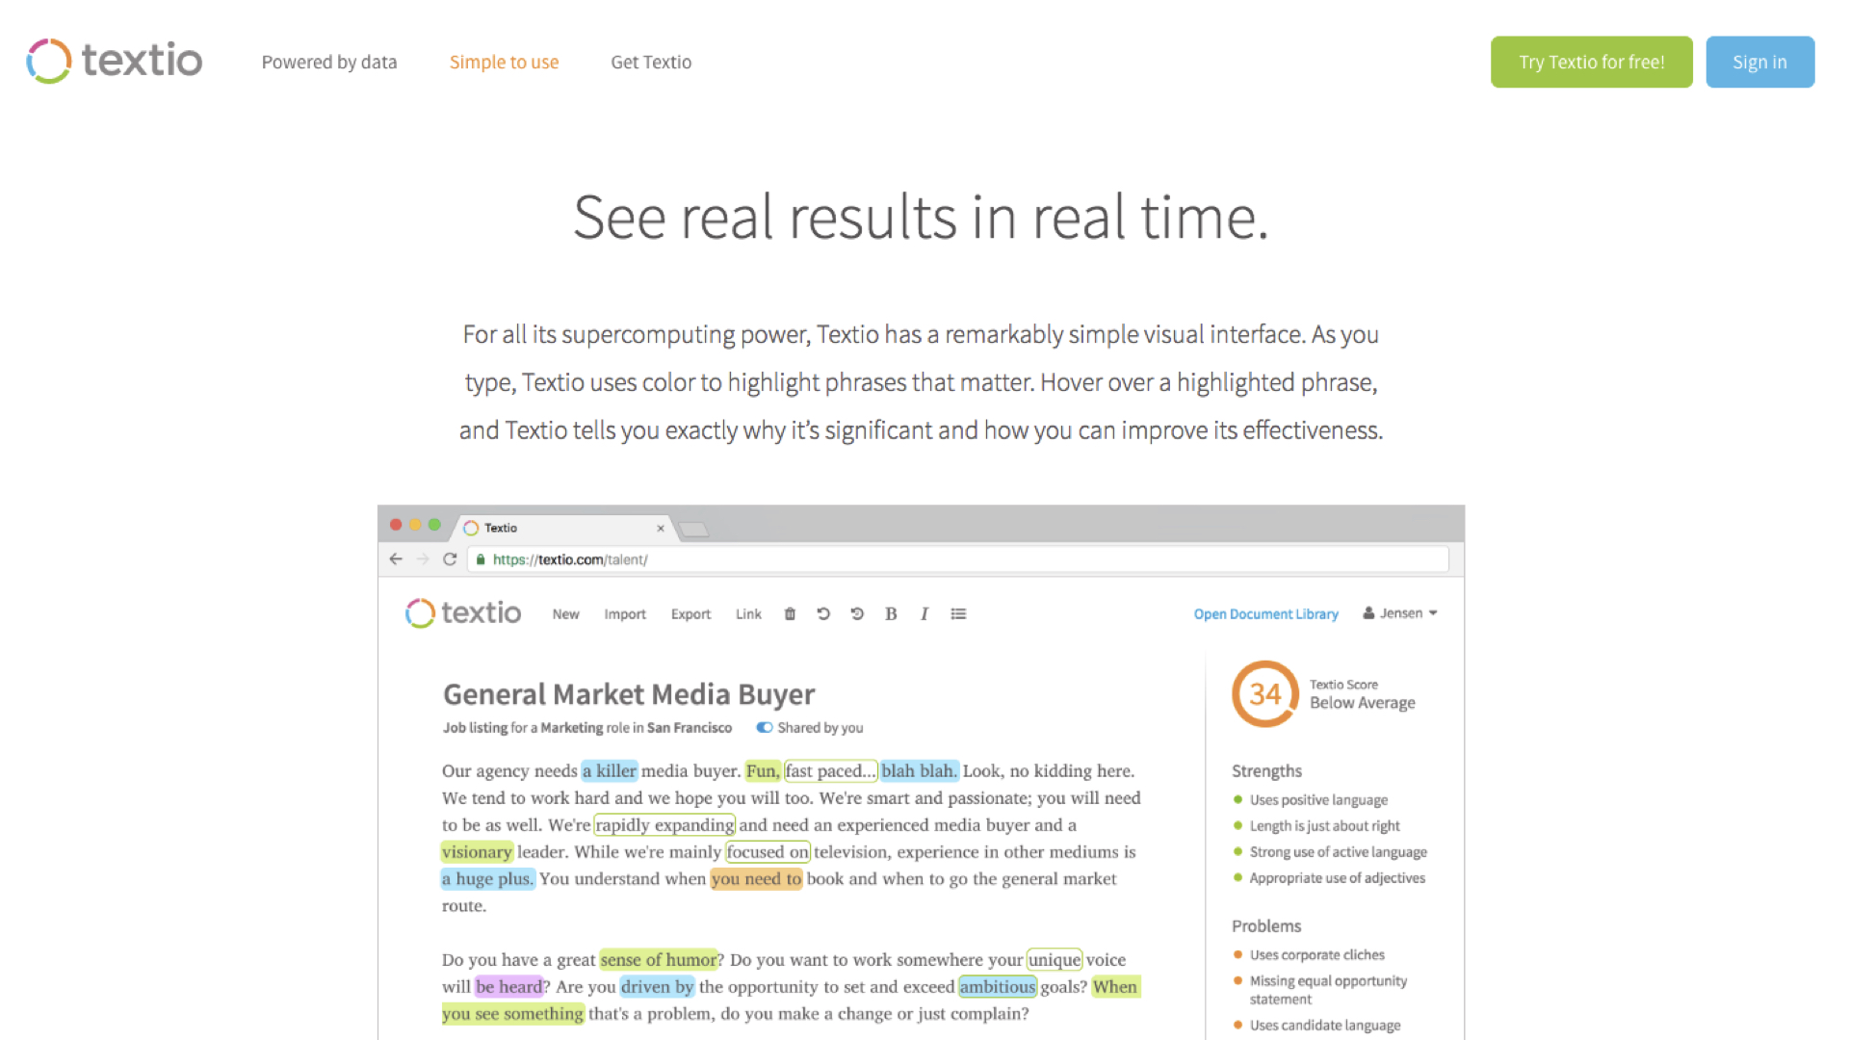Close the Textio browser tab
Image resolution: width=1849 pixels, height=1040 pixels.
tap(661, 528)
